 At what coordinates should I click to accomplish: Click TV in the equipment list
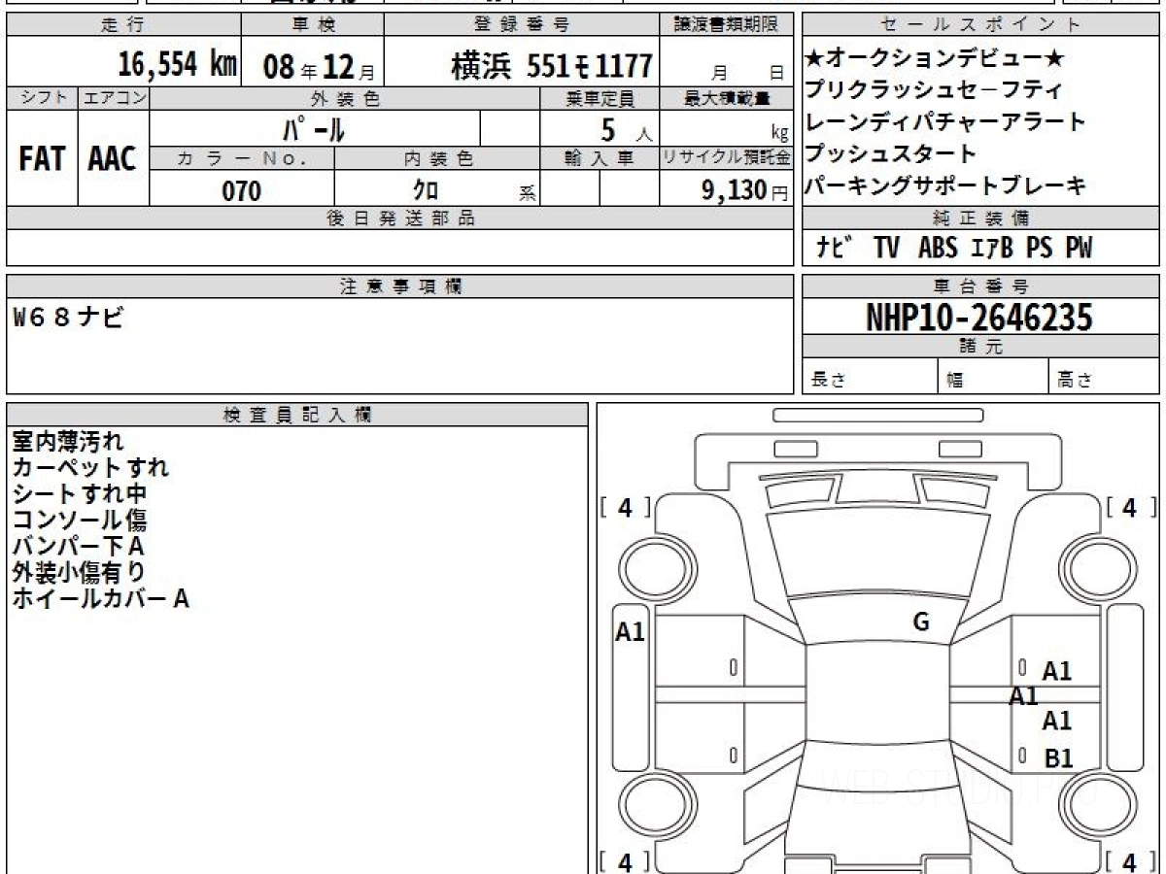pos(886,248)
